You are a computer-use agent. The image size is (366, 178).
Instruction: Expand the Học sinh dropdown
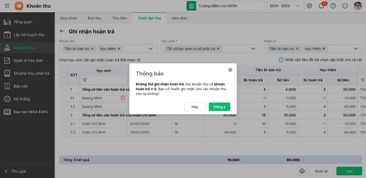pos(253,49)
